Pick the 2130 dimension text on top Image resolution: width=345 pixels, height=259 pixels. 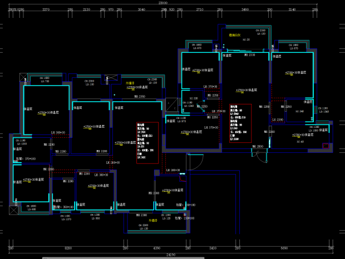tap(86, 9)
